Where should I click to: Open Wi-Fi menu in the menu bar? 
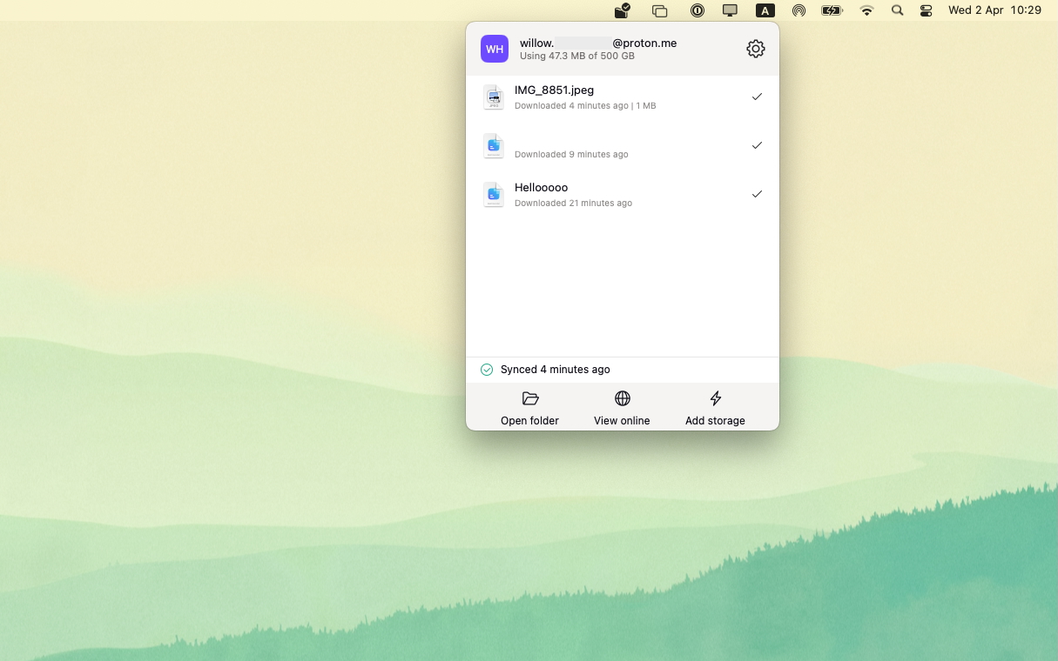pyautogui.click(x=866, y=10)
